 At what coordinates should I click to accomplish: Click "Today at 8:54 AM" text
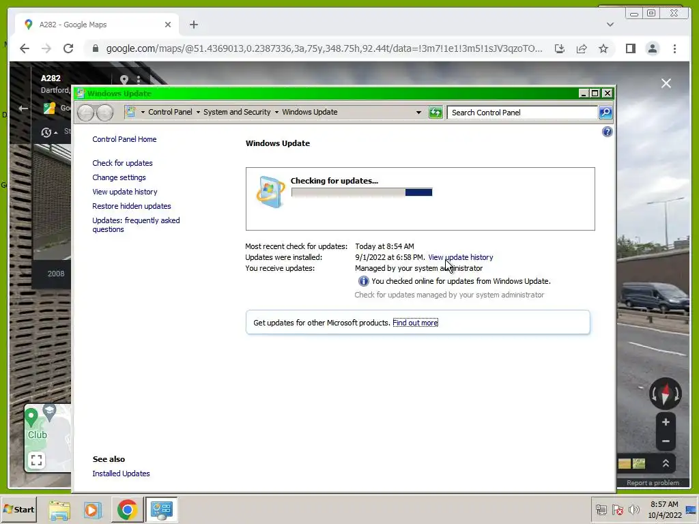[384, 246]
